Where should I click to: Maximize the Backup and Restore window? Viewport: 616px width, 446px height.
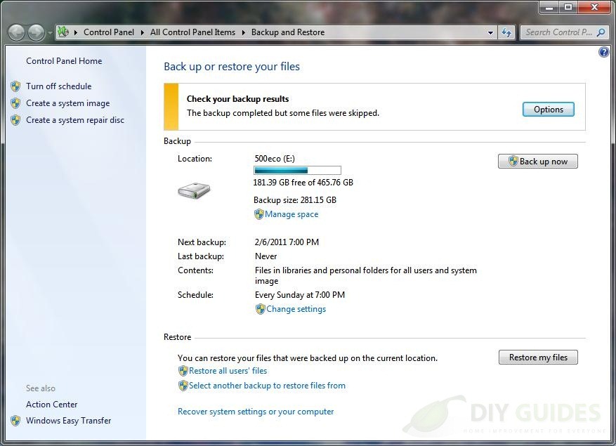(x=568, y=7)
